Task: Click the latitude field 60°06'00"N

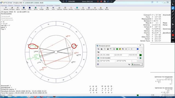Action: [107, 61]
